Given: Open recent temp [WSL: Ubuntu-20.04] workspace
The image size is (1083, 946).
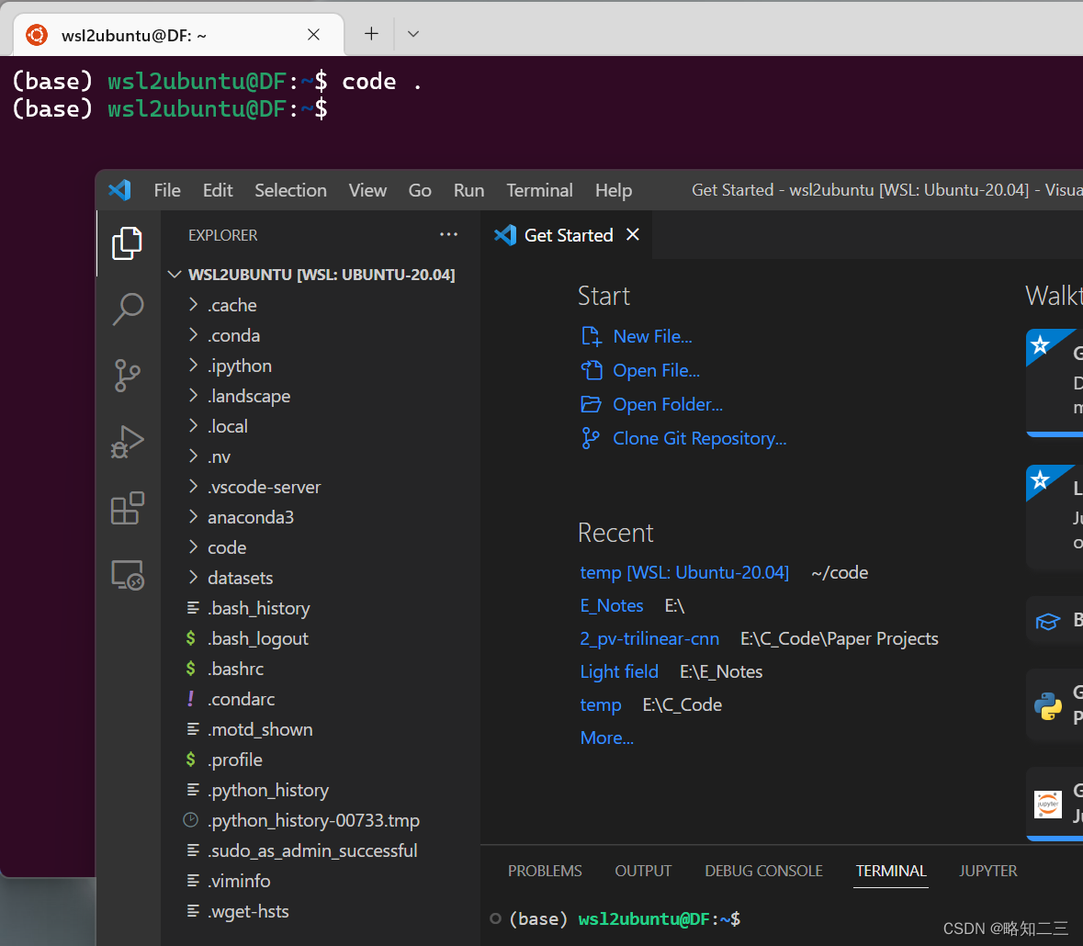Looking at the screenshot, I should (684, 572).
